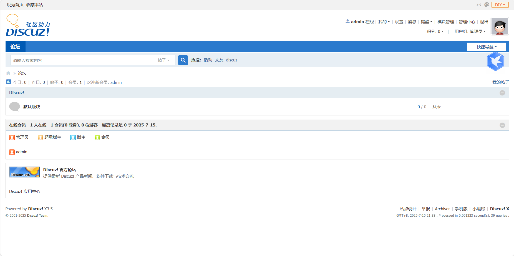
Task: Collapse the Discuz! forum category
Action: (502, 93)
